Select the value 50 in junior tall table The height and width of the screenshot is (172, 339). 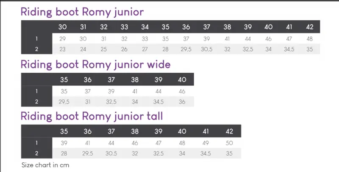[x=229, y=142]
